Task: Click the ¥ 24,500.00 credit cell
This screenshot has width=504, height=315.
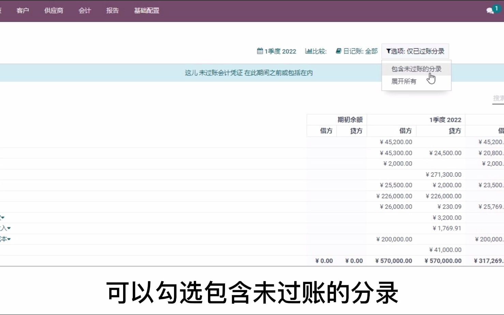Action: point(445,153)
